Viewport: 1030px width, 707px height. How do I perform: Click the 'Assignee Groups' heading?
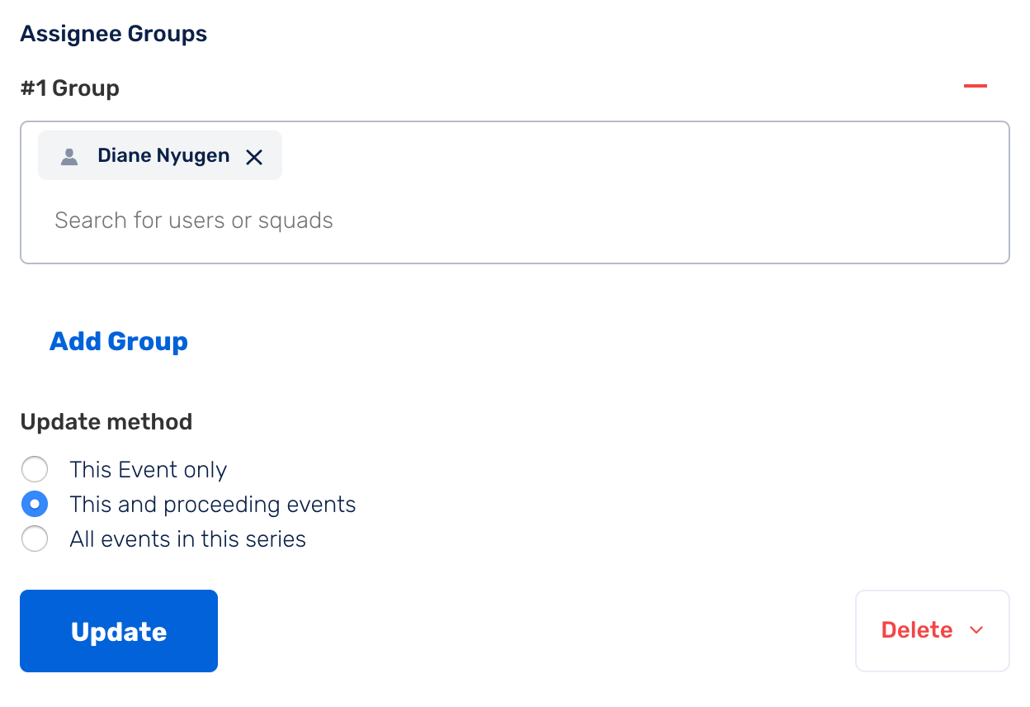(x=114, y=34)
